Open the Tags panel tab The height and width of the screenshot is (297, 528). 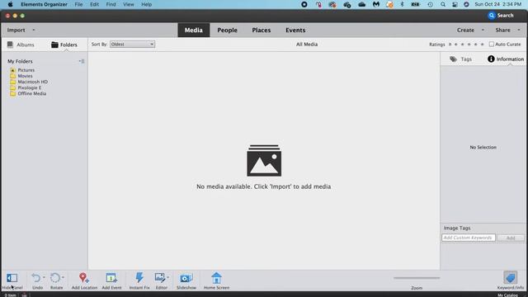click(x=460, y=59)
